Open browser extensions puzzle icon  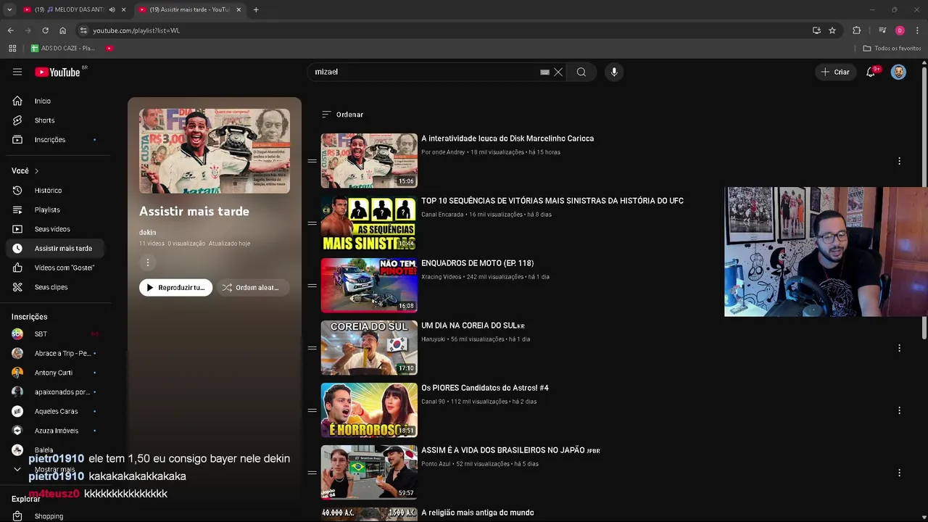[x=856, y=30]
